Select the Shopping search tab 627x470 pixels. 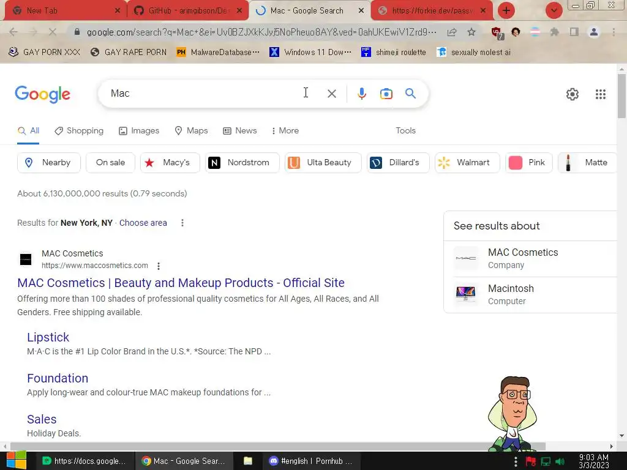click(79, 131)
